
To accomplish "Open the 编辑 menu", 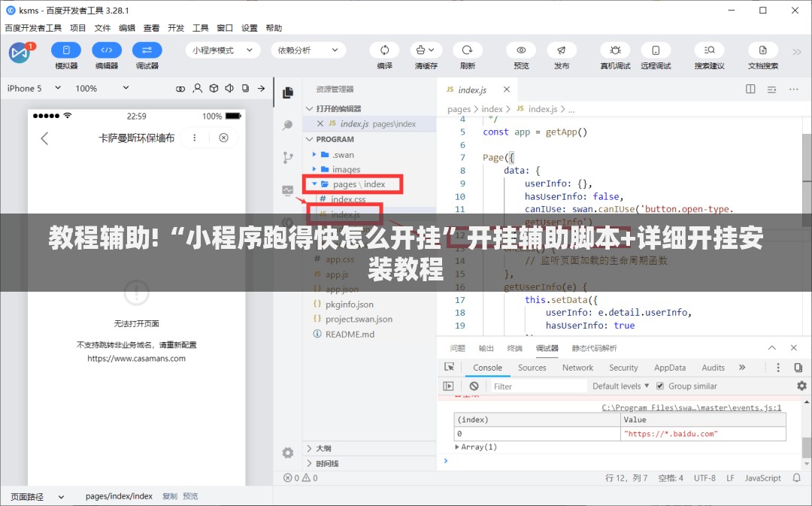I will coord(127,28).
